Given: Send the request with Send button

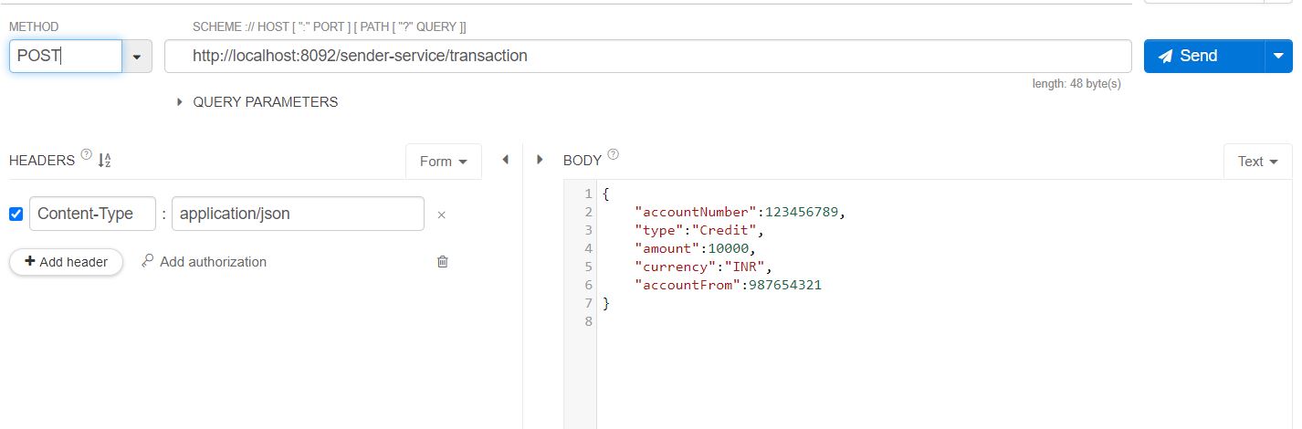Looking at the screenshot, I should pyautogui.click(x=1203, y=56).
